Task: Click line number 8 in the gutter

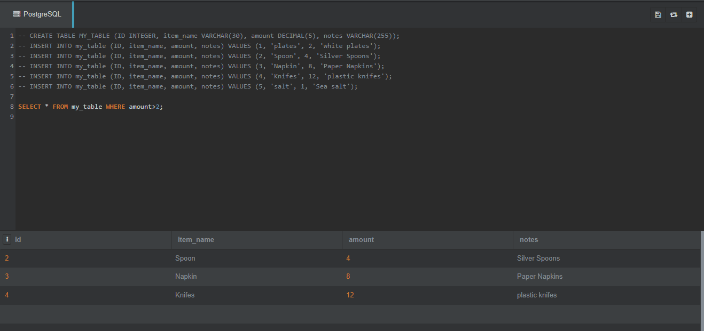Action: [11, 107]
